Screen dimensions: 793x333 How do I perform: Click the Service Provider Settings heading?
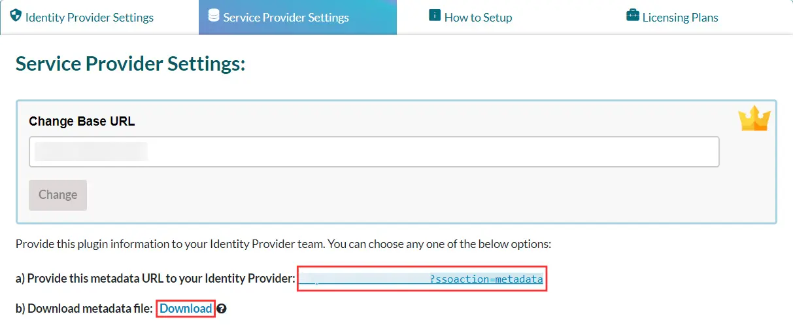[130, 64]
